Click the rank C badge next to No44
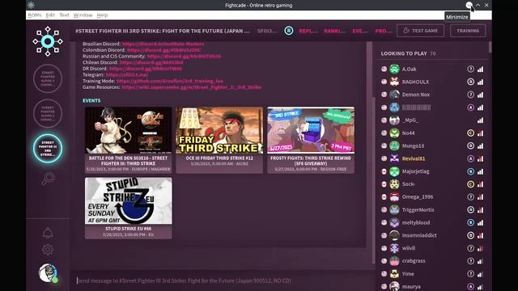The width and height of the screenshot is (518, 291). tap(471, 133)
